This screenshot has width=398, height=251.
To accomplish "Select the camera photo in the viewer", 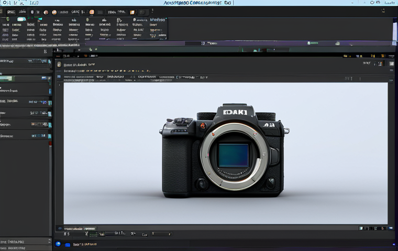I will pyautogui.click(x=225, y=153).
